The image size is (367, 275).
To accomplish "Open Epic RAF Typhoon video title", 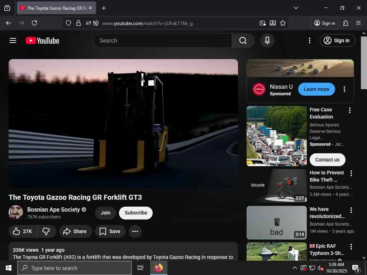I will pyautogui.click(x=327, y=250).
